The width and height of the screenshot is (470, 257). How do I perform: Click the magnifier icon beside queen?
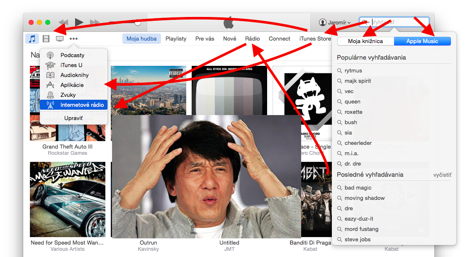coord(340,102)
